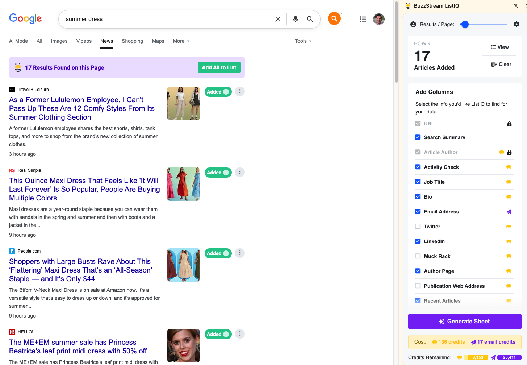Open the Tools dropdown

[x=303, y=41]
